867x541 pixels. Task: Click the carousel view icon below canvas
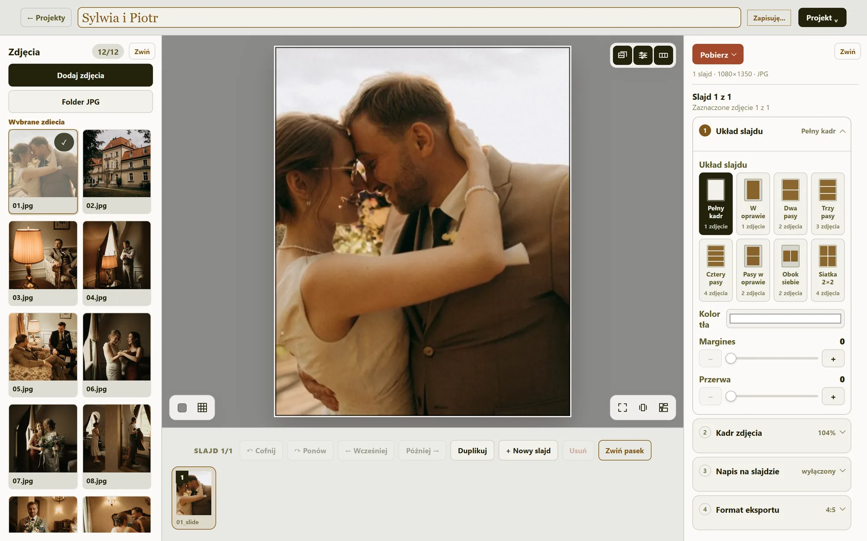tap(643, 408)
